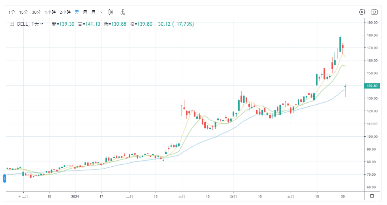Click the 四月 time axis label
Viewport: 387px width, 205px height.
tap(233, 196)
